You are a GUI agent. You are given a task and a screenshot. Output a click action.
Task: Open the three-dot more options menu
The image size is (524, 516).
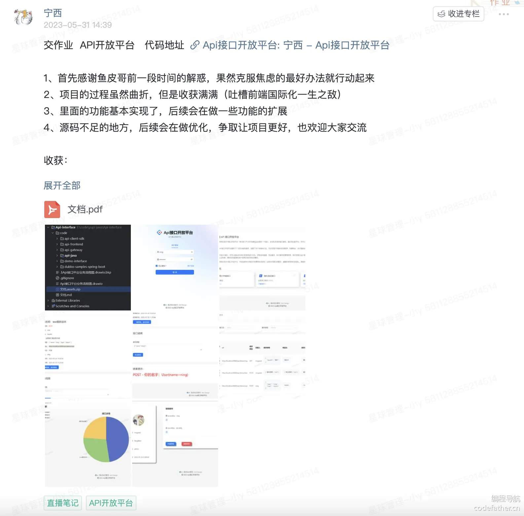[504, 14]
